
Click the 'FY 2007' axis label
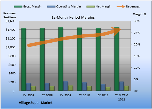[x=29, y=95]
